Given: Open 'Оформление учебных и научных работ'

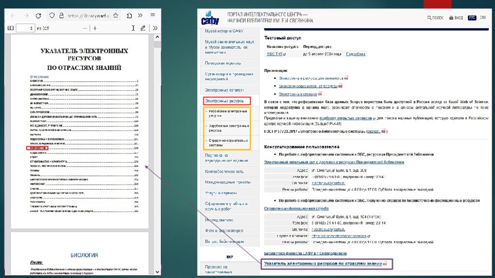Looking at the screenshot, I should pos(226,206).
